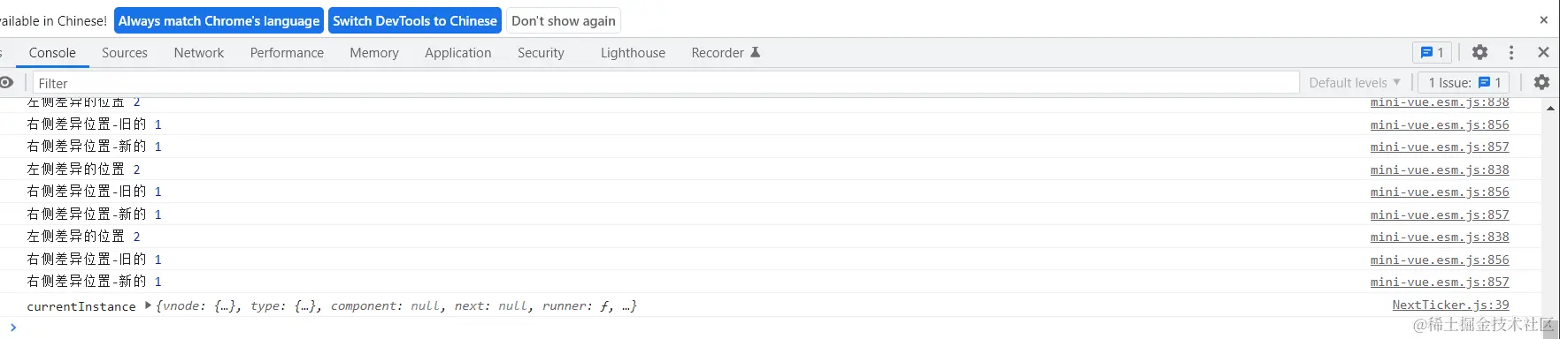Toggle live expression eye icon
Screen dimensions: 1560x339
pos(7,82)
